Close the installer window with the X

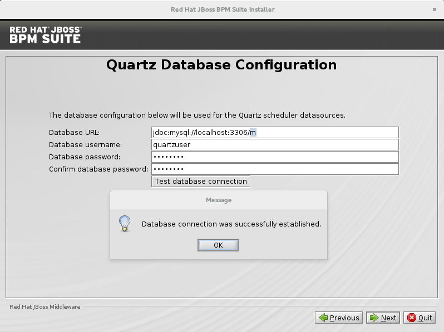[x=435, y=9]
